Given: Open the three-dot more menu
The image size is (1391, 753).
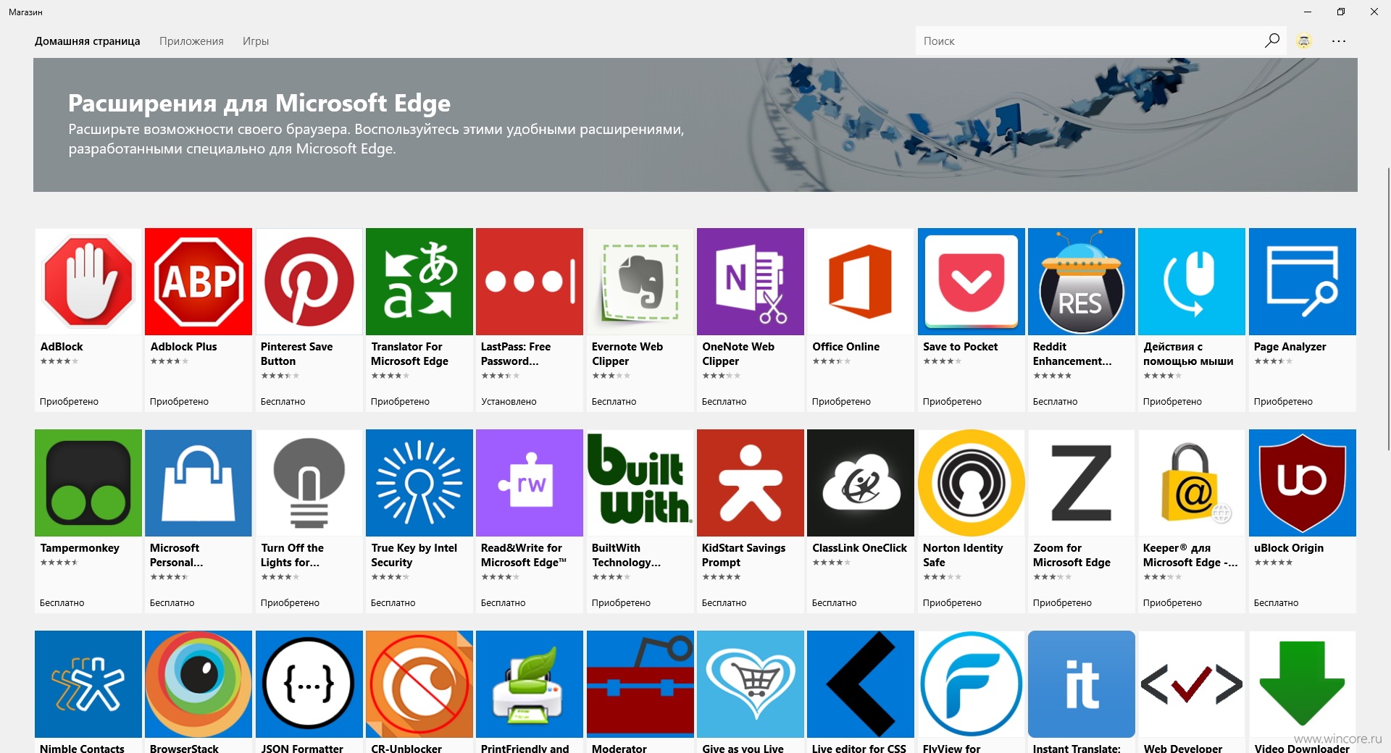Looking at the screenshot, I should (x=1339, y=41).
